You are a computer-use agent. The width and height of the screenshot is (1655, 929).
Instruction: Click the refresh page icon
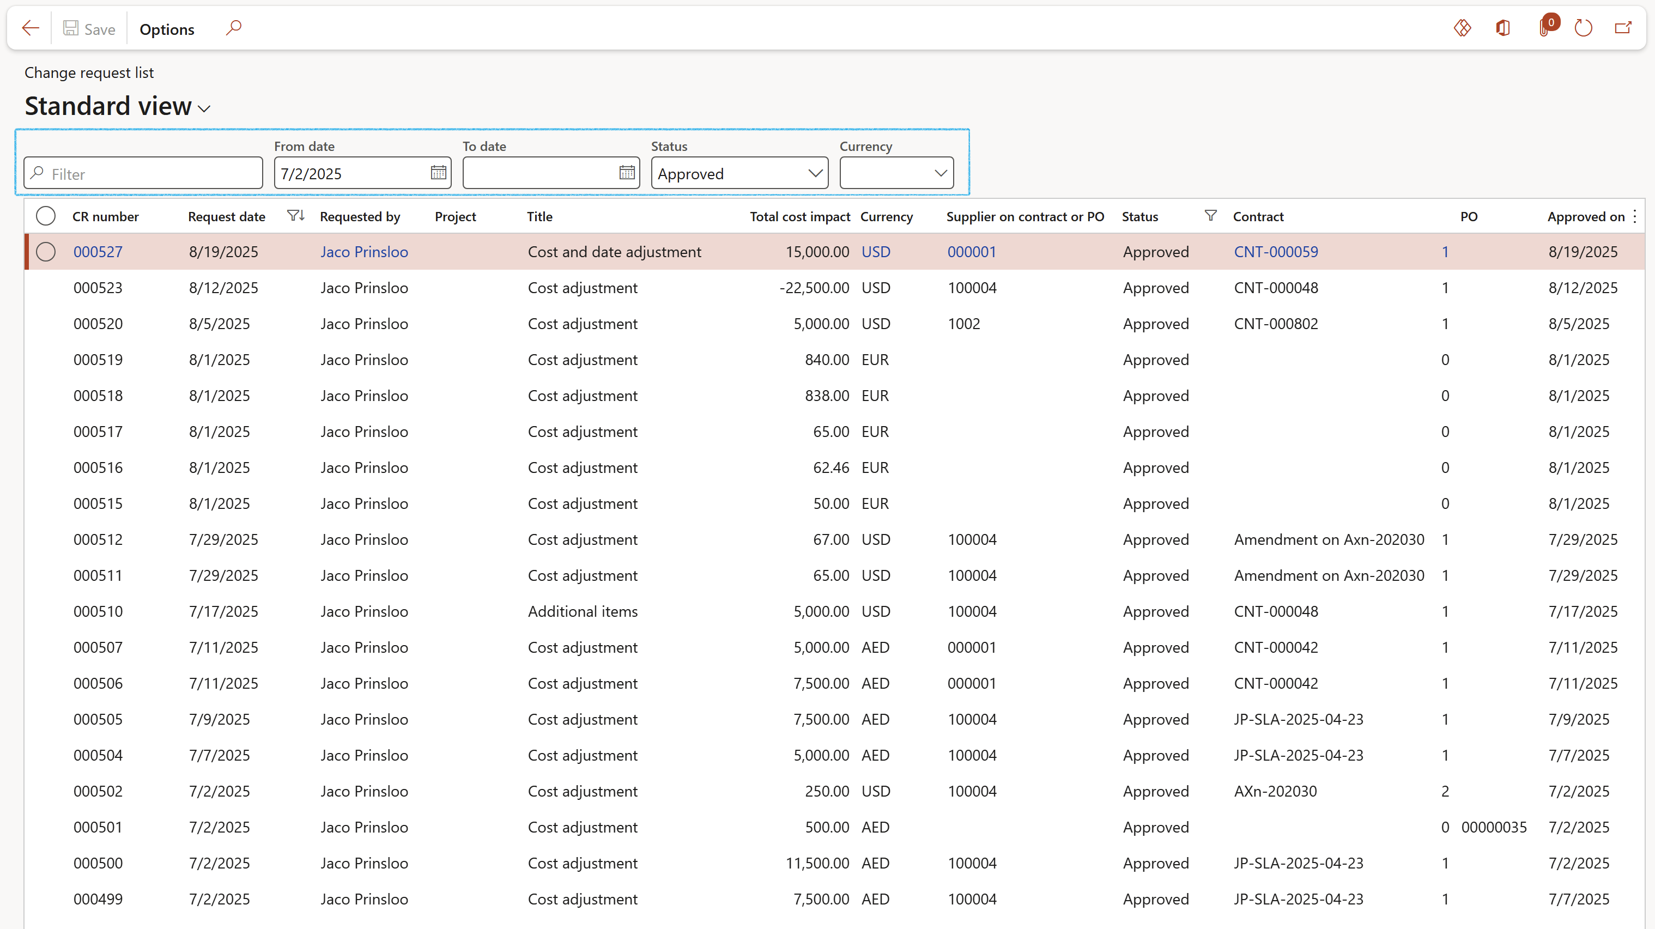click(x=1583, y=28)
